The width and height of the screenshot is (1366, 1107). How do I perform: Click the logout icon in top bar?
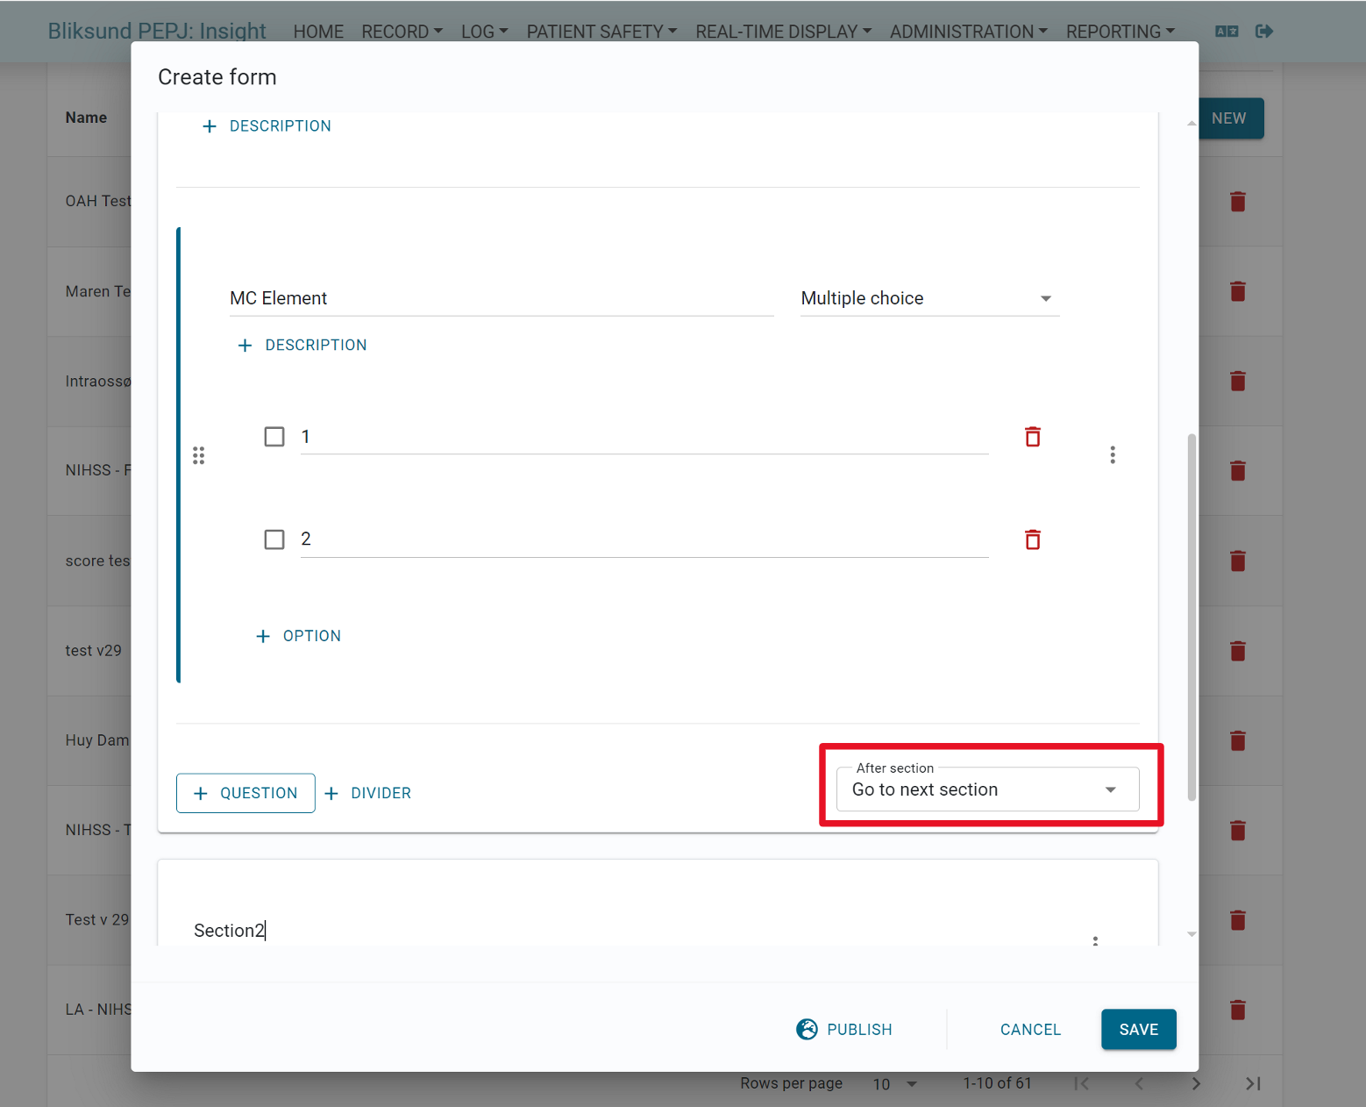click(x=1264, y=32)
